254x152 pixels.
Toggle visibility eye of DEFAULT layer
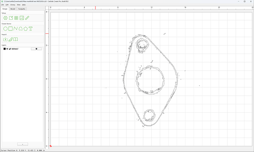[x=7, y=49]
